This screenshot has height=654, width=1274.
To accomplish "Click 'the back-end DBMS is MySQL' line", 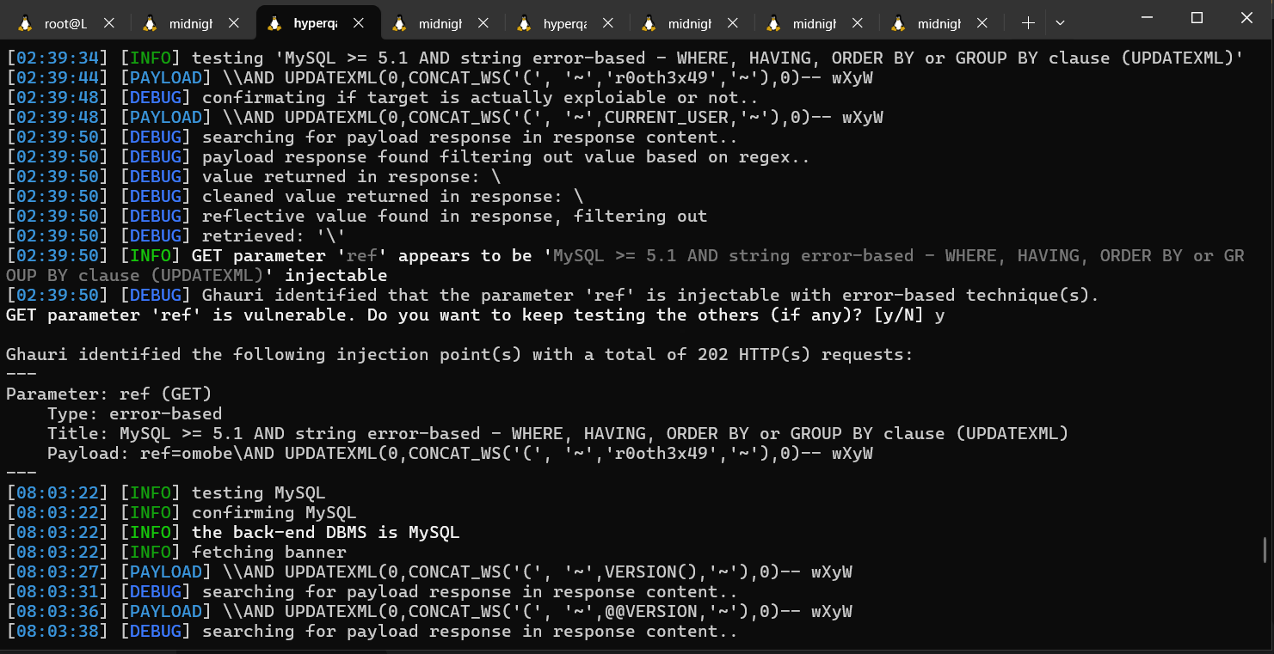I will 233,533.
